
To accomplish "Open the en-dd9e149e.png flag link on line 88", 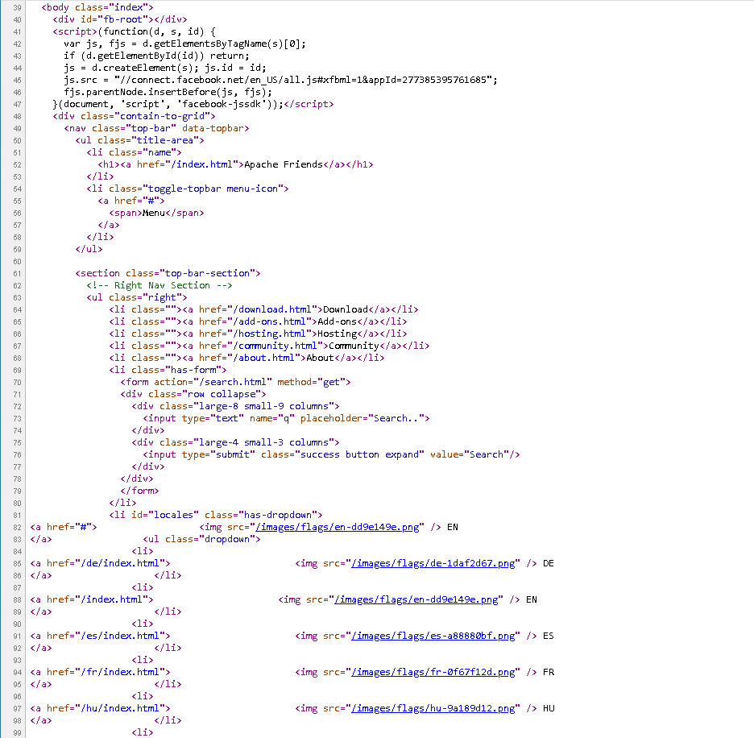I will [x=416, y=599].
